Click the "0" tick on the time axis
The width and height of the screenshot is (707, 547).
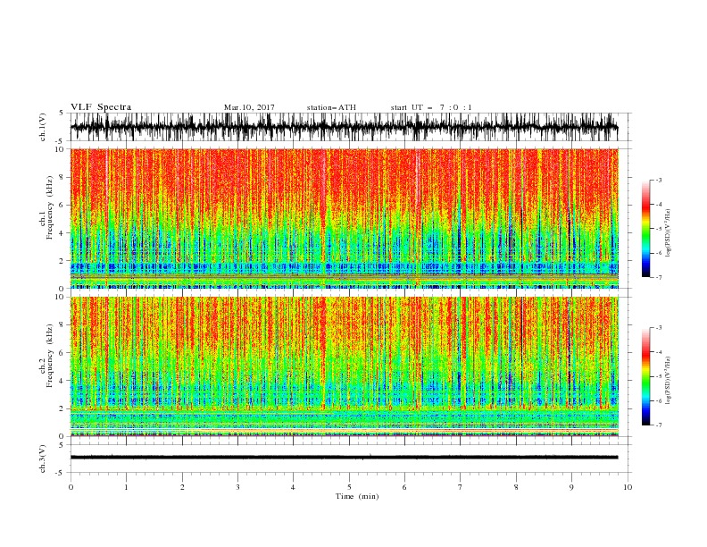coord(71,487)
